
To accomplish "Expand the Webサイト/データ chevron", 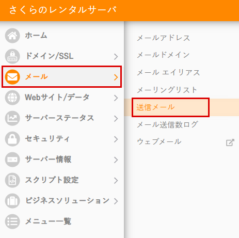I will coord(116,98).
